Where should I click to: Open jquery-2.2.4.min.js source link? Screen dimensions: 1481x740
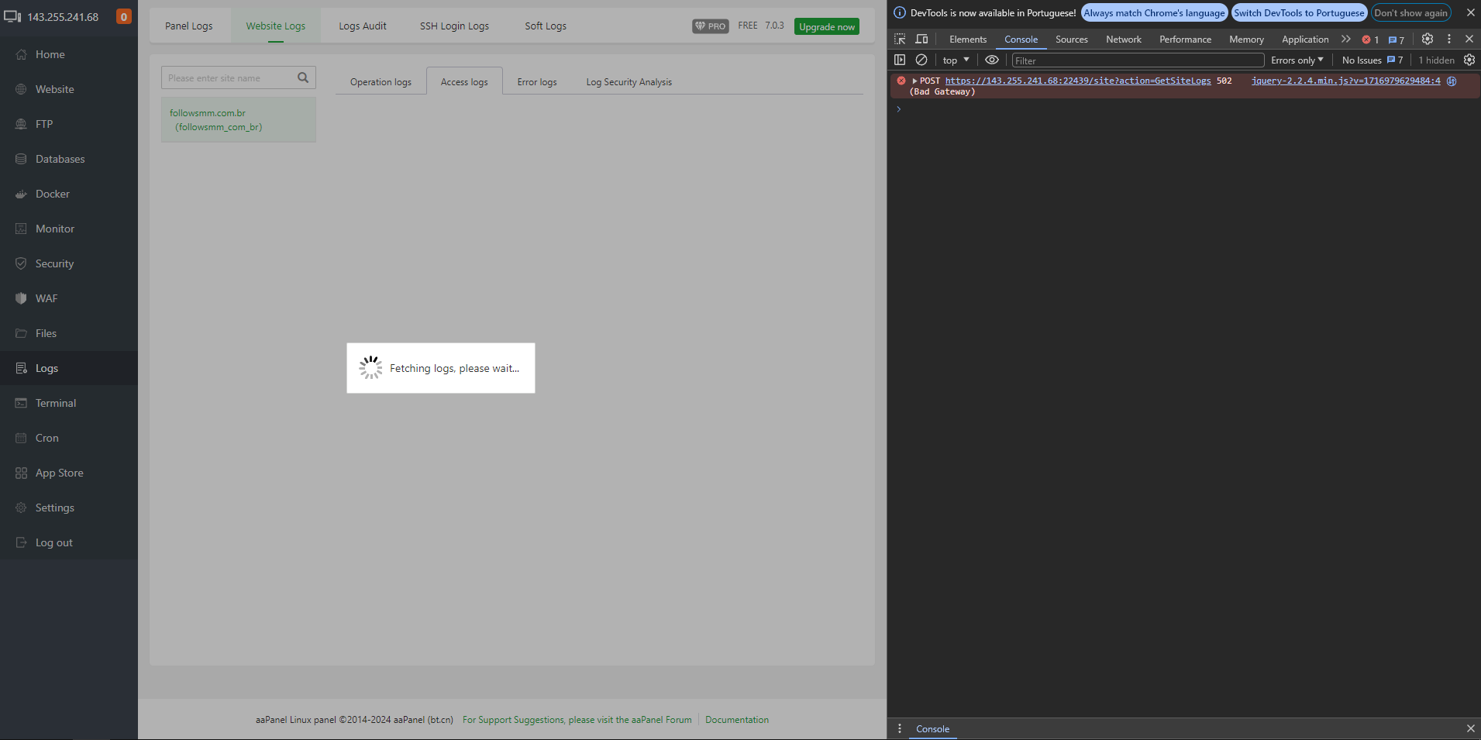[x=1346, y=81]
